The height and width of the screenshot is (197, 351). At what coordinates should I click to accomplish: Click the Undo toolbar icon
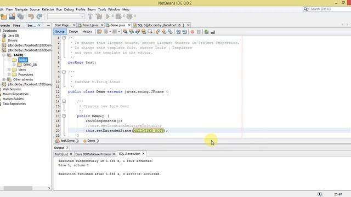pyautogui.click(x=31, y=16)
